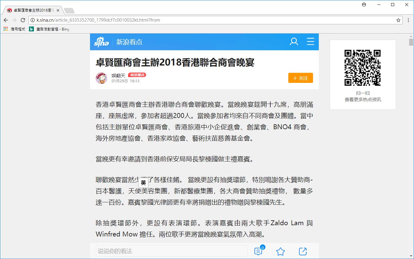Click the address bar URL
The image size is (414, 259).
tap(98, 20)
